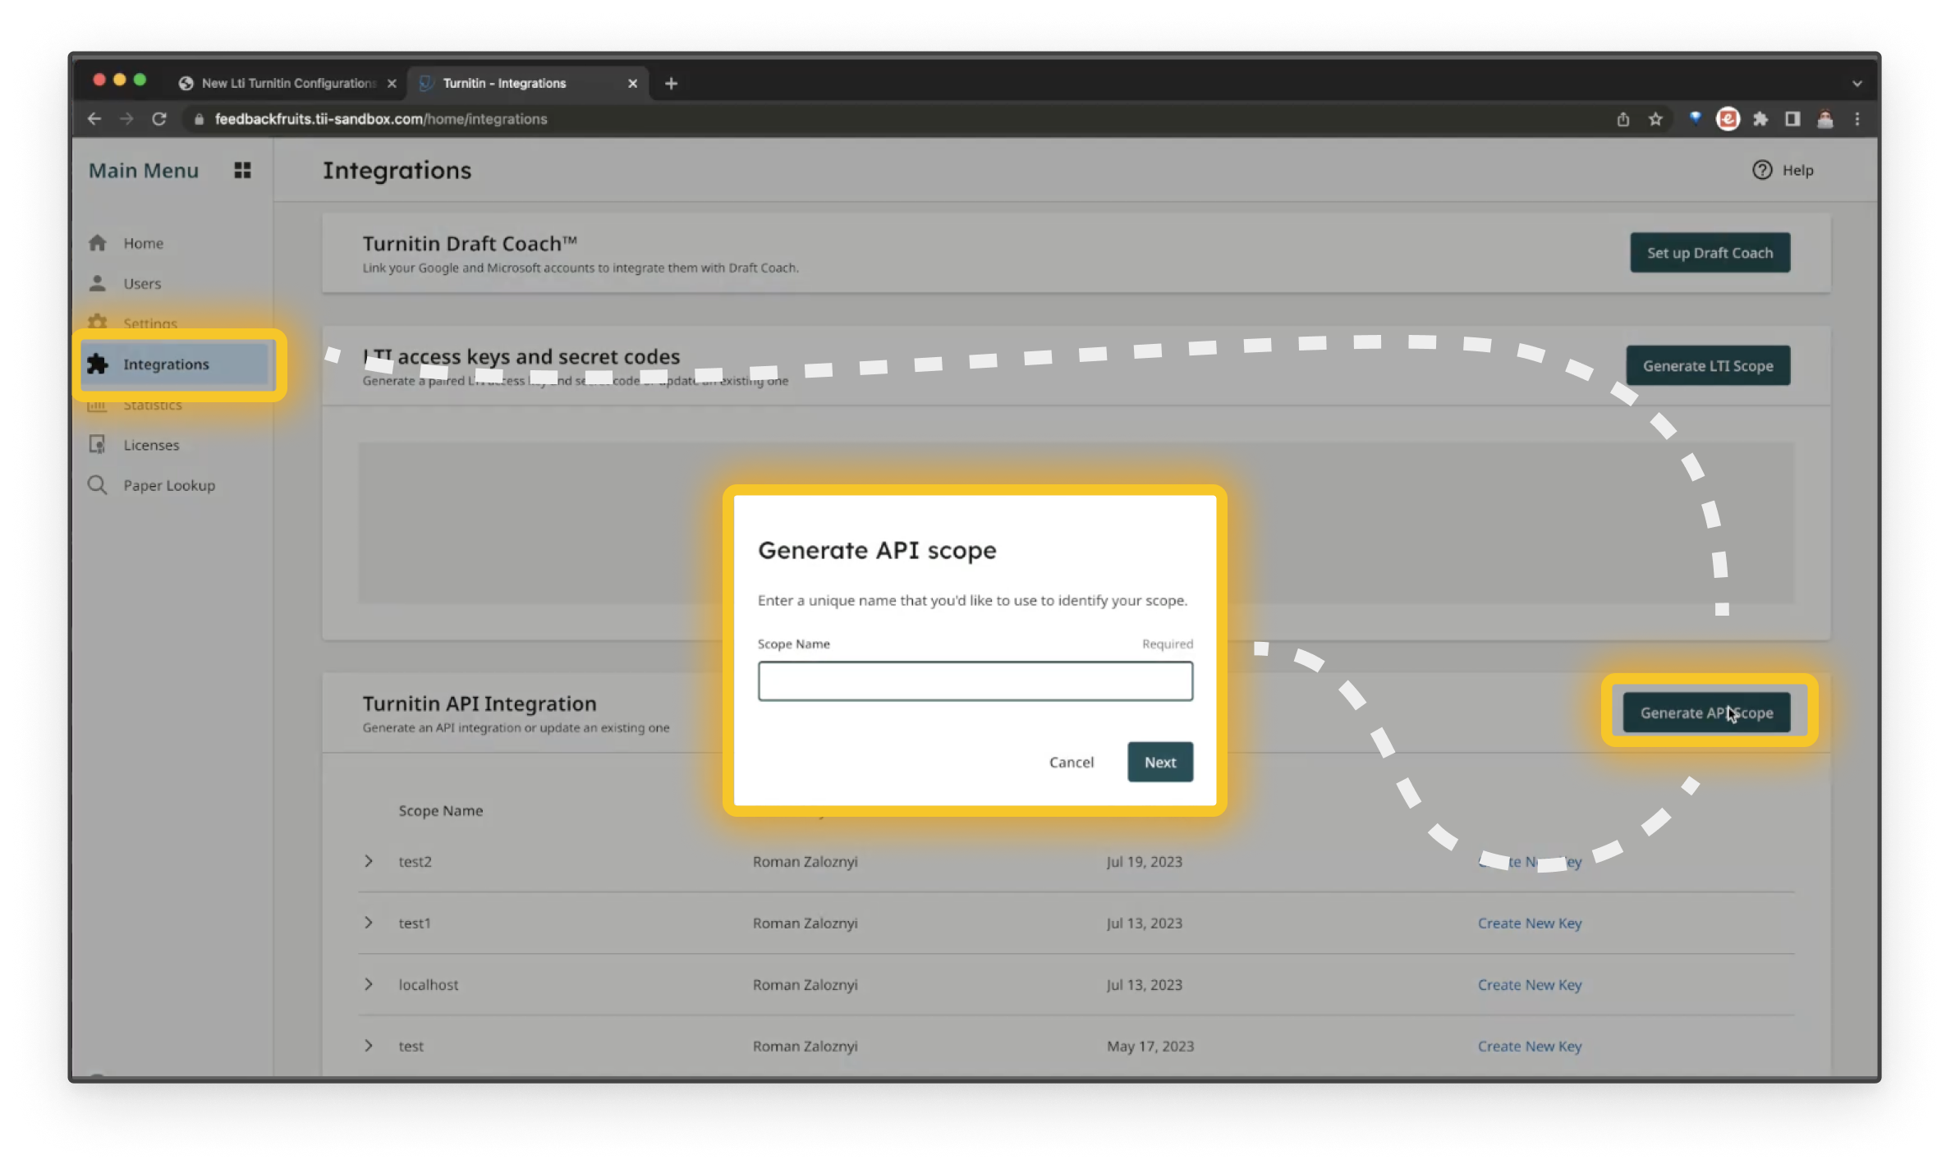Click the Home sidebar icon

pyautogui.click(x=98, y=243)
